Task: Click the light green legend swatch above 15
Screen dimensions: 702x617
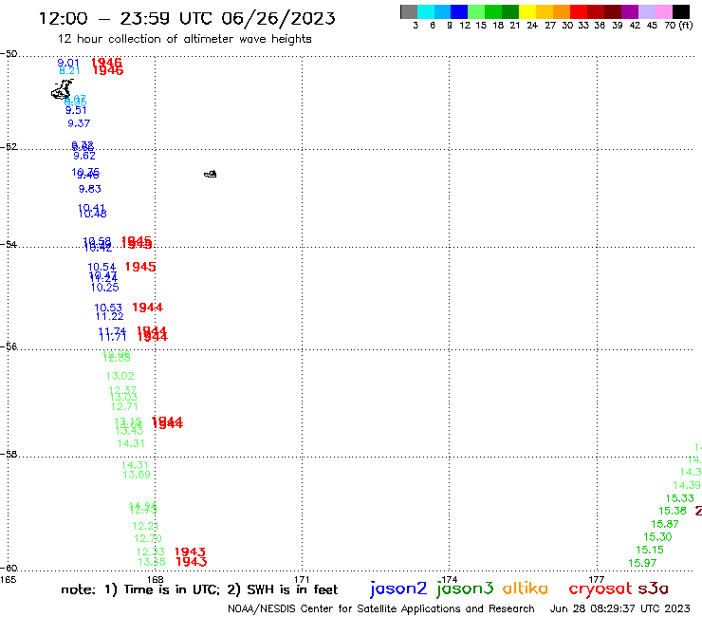Action: [476, 11]
